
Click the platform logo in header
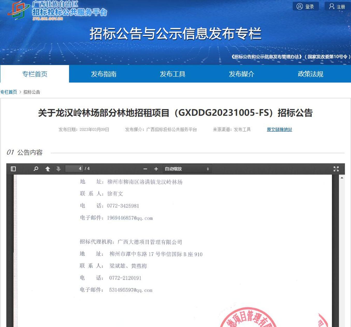57,11
